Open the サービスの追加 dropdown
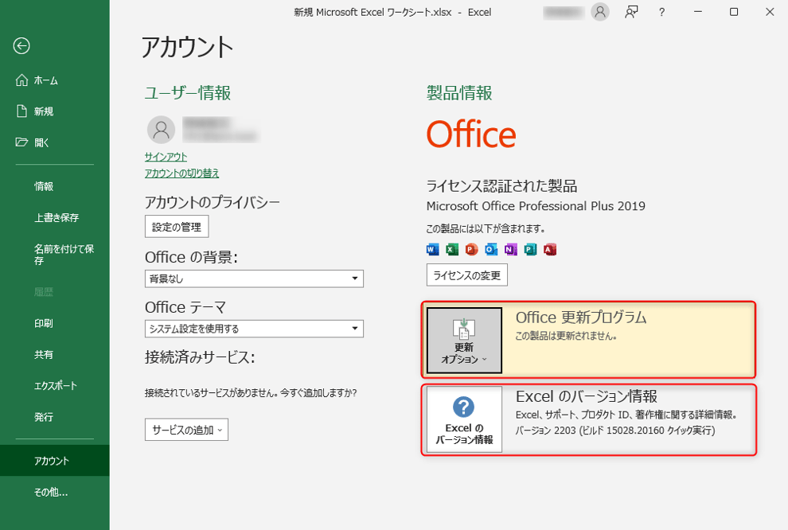This screenshot has height=530, width=788. pos(186,430)
